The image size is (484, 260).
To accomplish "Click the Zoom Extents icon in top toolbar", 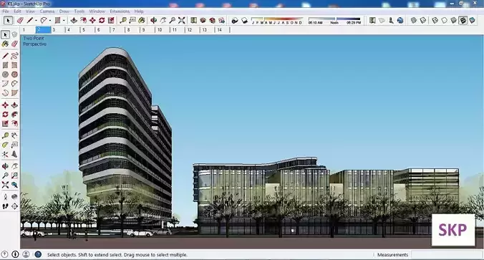I will click(x=182, y=20).
